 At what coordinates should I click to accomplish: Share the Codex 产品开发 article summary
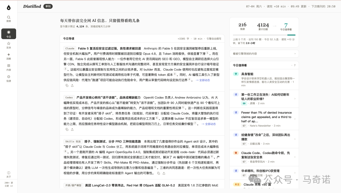[72, 129]
